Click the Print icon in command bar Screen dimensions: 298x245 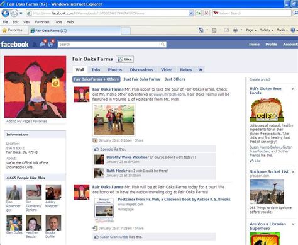[235, 30]
